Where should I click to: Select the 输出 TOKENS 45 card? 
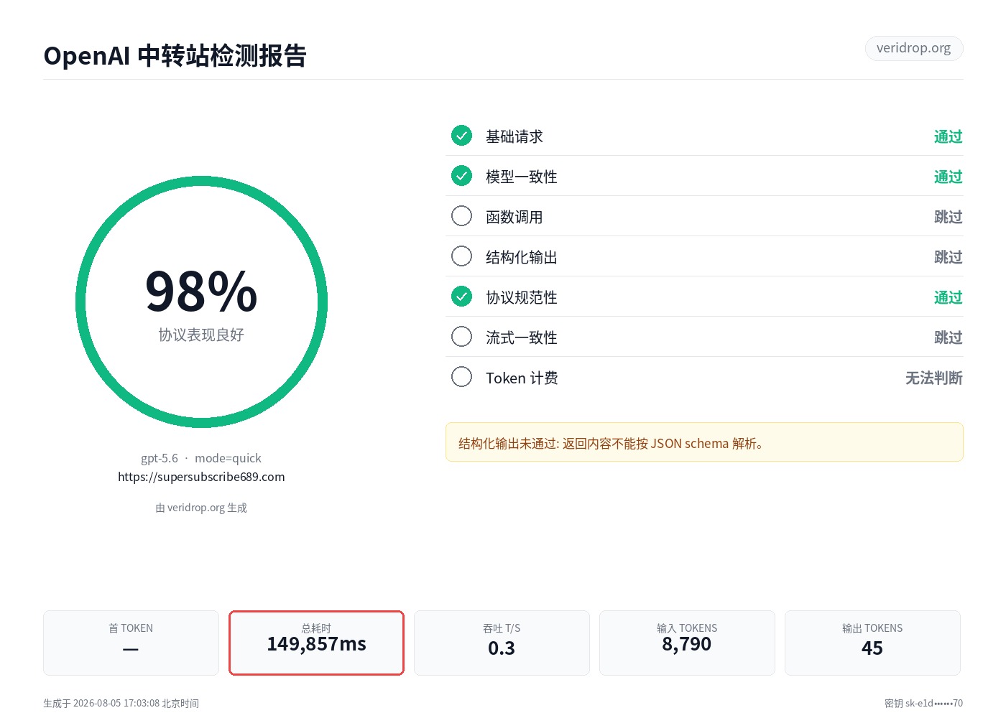click(872, 643)
